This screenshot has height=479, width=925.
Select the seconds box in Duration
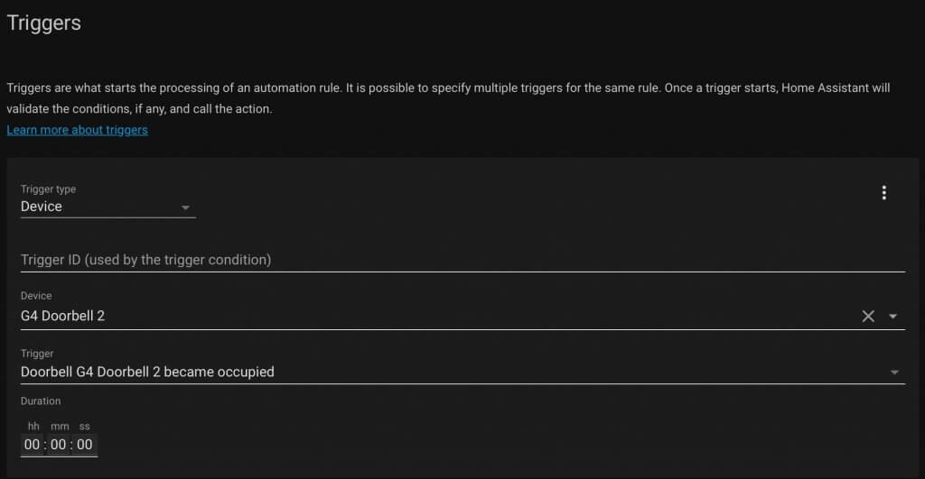[x=84, y=444]
